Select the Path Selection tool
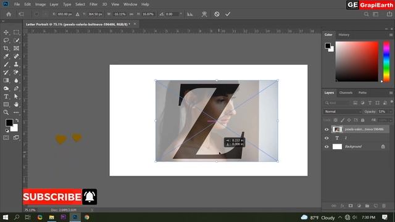 16,96
